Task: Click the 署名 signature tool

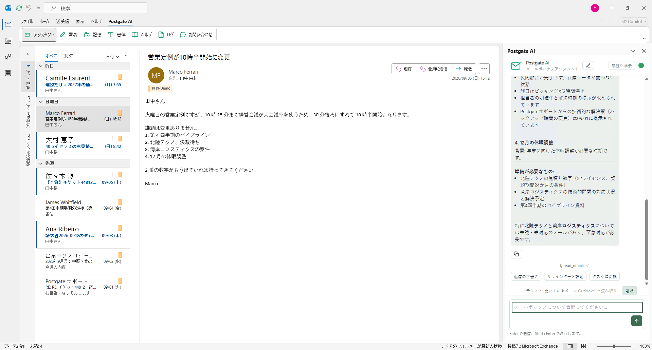Action: pos(69,35)
